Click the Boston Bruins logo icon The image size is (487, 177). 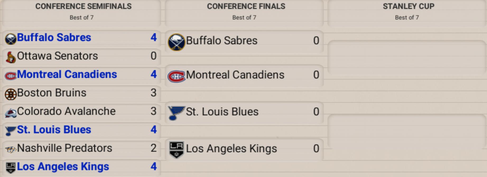(x=11, y=94)
